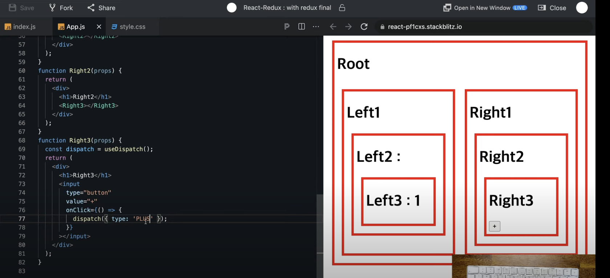Open the user profile avatar
610x278 pixels.
[x=582, y=8]
